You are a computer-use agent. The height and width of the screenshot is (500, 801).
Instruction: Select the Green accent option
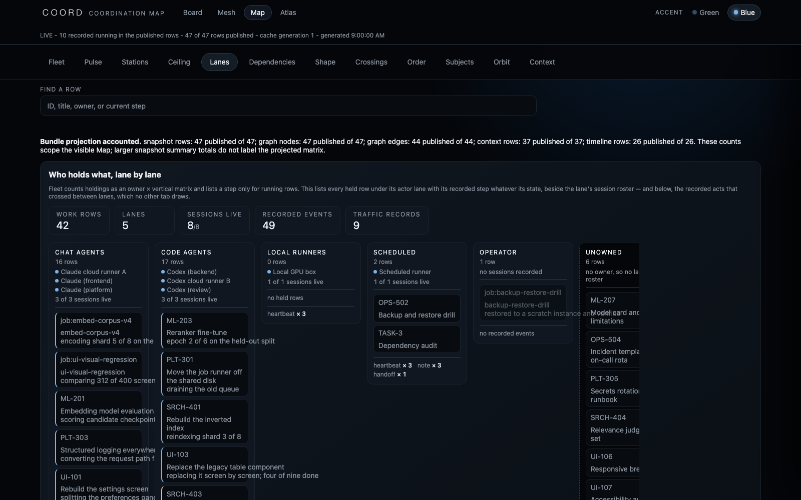click(x=705, y=12)
